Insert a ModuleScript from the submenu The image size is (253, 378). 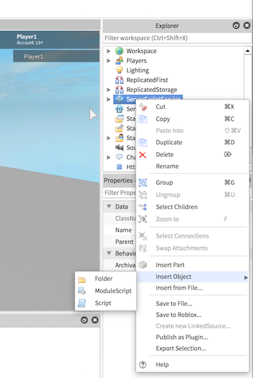point(106,291)
